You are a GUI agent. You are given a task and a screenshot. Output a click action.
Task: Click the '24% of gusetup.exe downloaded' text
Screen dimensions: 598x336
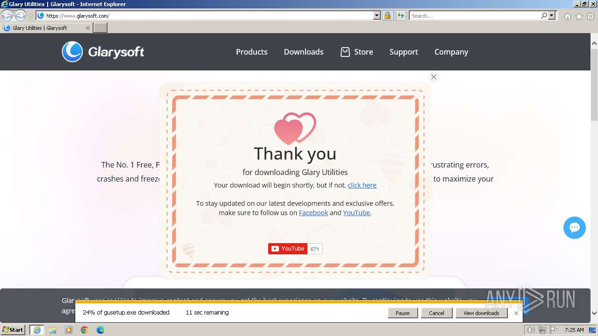point(126,313)
